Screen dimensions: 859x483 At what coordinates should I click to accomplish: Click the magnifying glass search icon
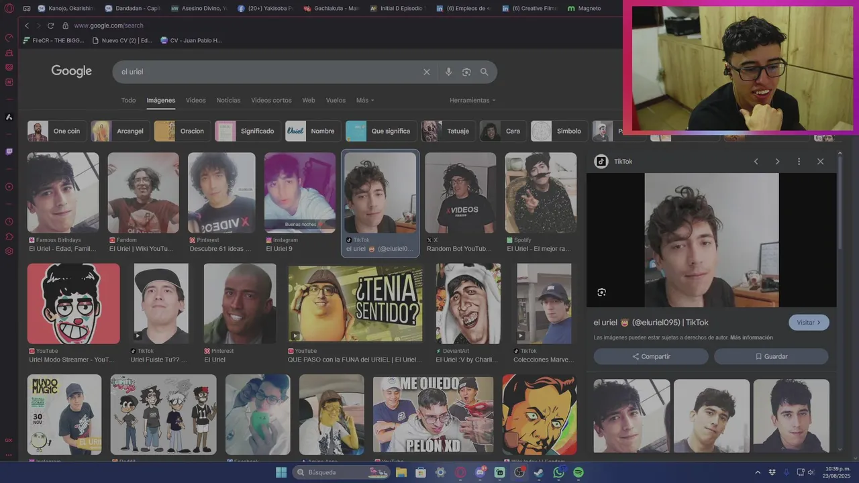pyautogui.click(x=484, y=72)
